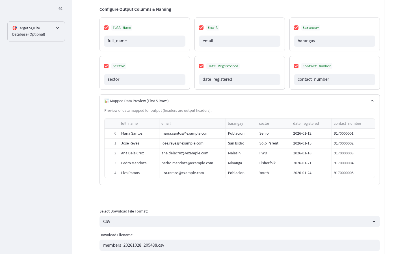
Task: Select the contact_number column header
Action: click(x=353, y=124)
